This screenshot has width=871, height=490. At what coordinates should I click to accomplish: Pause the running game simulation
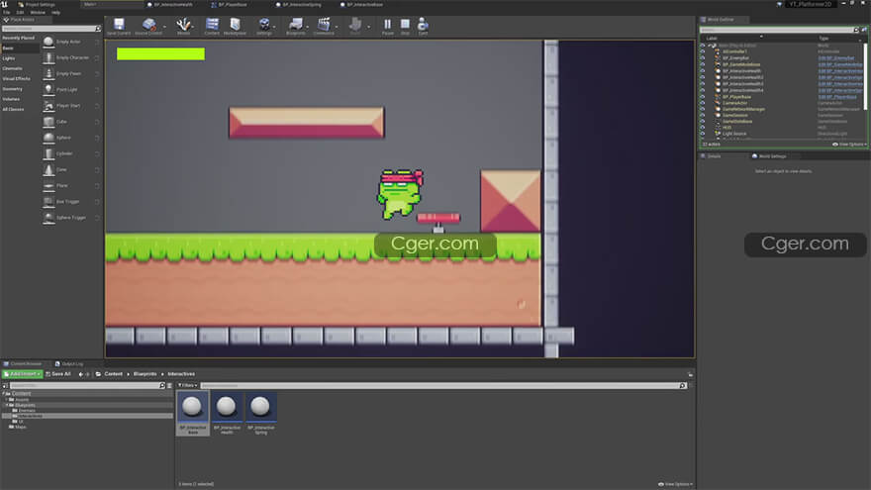387,25
